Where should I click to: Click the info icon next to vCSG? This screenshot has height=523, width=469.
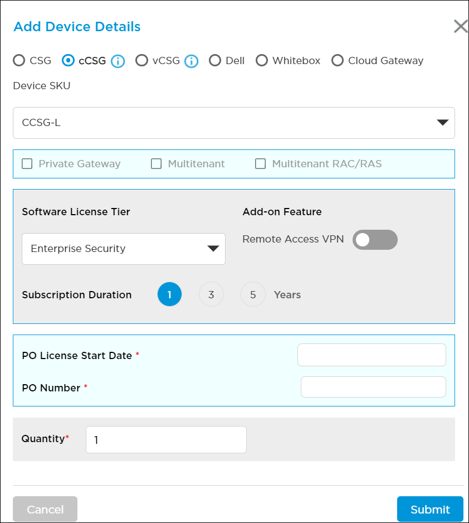[191, 61]
